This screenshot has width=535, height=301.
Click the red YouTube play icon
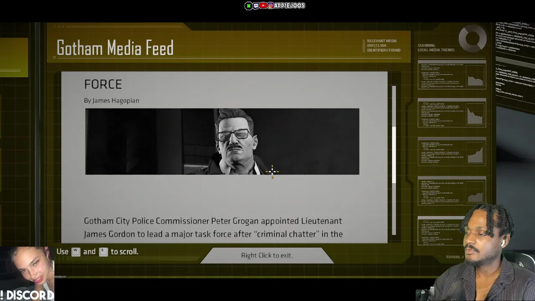coord(263,5)
